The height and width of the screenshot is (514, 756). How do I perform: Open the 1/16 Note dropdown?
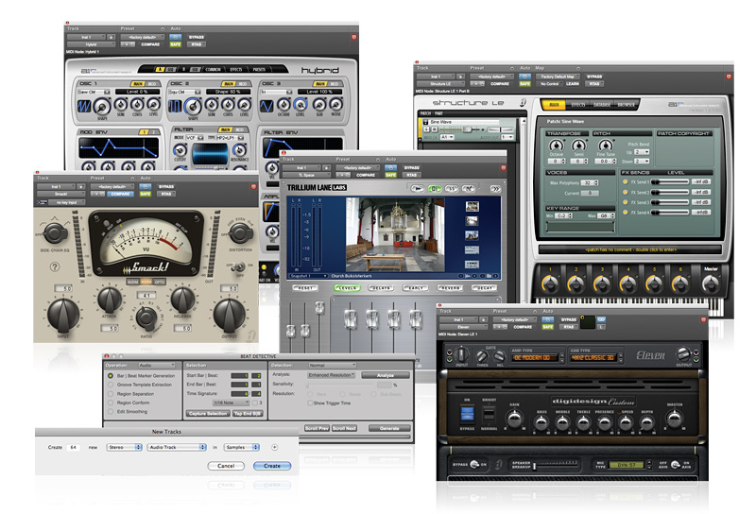pyautogui.click(x=231, y=403)
